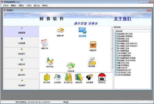Click the 报表名称 column header
This screenshot has width=154, height=104.
(x=132, y=31)
